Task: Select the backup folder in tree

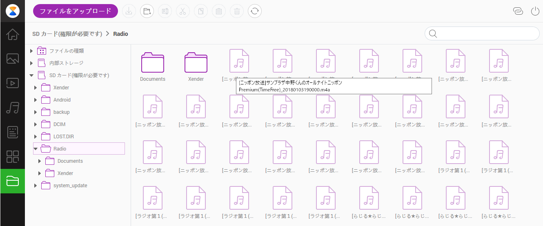Action: coord(56,112)
